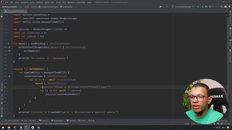The width and height of the screenshot is (232, 130).
Task: Open IDE updates orange icon
Action: tap(225, 7)
